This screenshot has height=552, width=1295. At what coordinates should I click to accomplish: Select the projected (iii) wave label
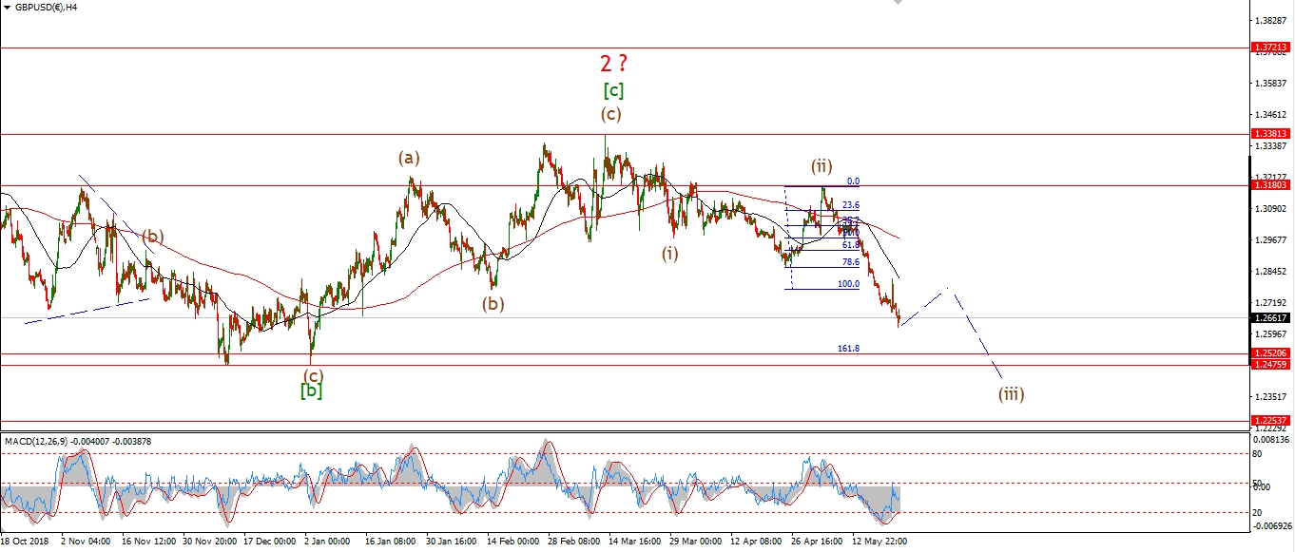[1011, 393]
